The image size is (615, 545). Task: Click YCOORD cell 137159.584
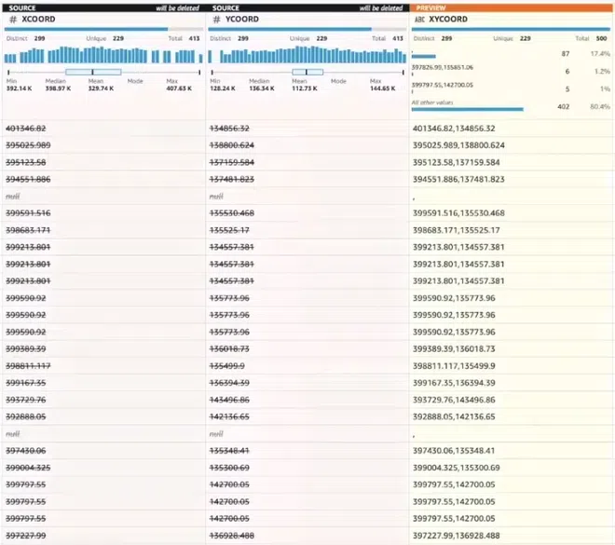coord(232,162)
